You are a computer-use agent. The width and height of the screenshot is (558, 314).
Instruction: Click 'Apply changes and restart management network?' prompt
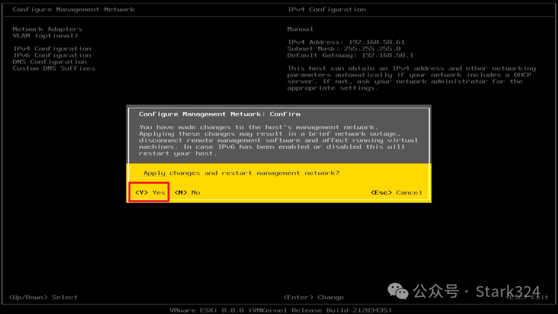tap(241, 173)
